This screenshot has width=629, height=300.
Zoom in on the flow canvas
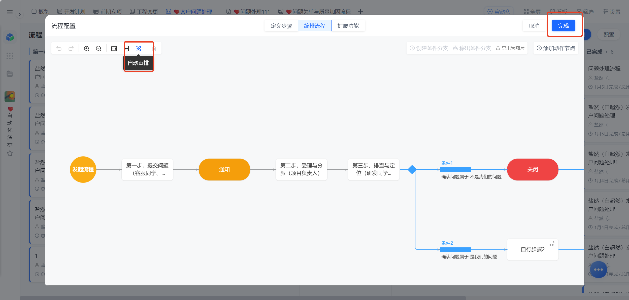coord(86,48)
